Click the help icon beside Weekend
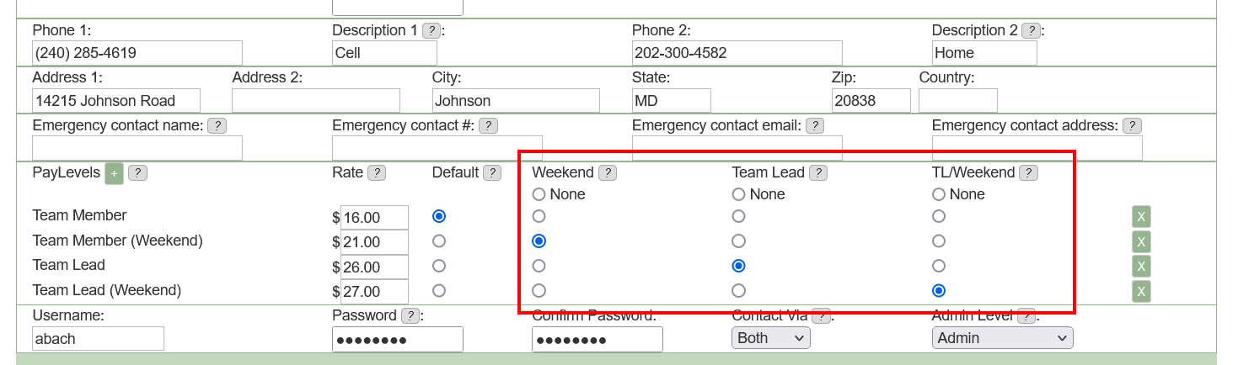This screenshot has height=365, width=1238. coord(607,172)
